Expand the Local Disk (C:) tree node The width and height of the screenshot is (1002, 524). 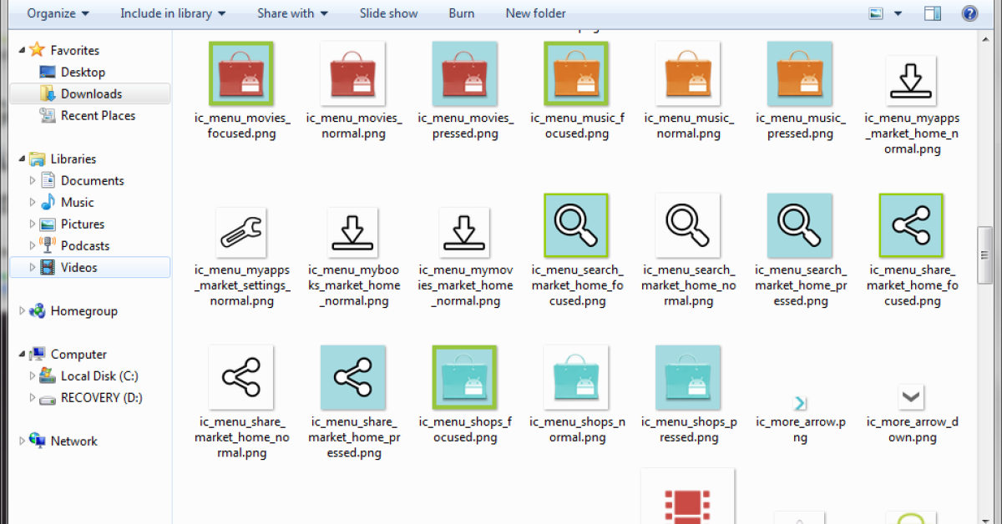click(33, 376)
